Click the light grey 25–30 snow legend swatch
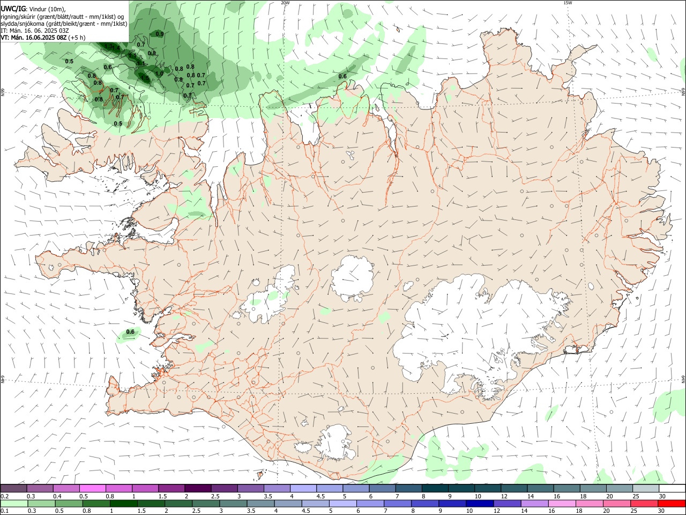The height and width of the screenshot is (515, 686). [x=645, y=488]
